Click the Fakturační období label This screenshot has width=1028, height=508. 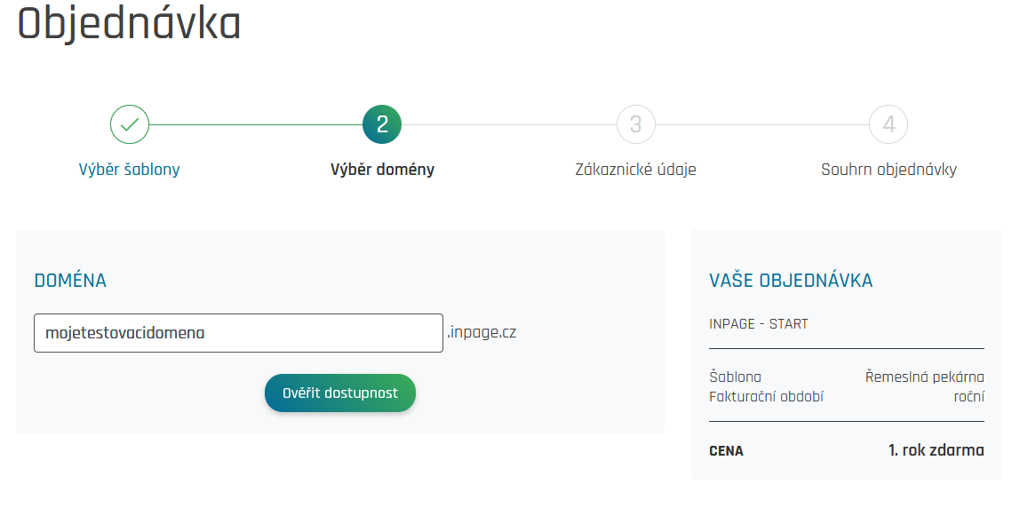(x=766, y=396)
